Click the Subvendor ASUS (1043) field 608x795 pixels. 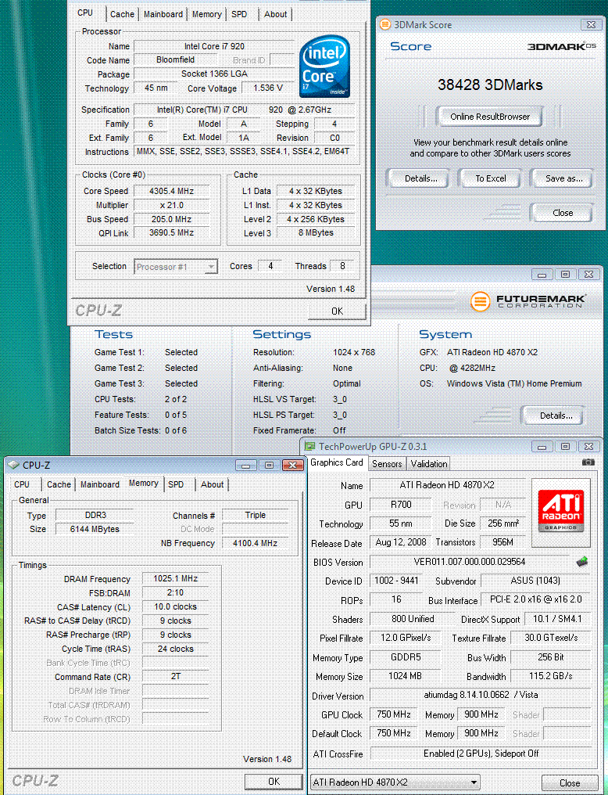tap(535, 581)
